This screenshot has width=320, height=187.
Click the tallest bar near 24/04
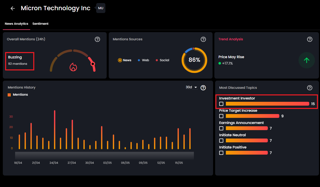54,130
